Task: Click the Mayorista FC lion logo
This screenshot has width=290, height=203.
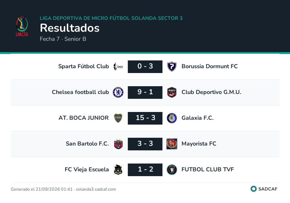Action: point(172,144)
